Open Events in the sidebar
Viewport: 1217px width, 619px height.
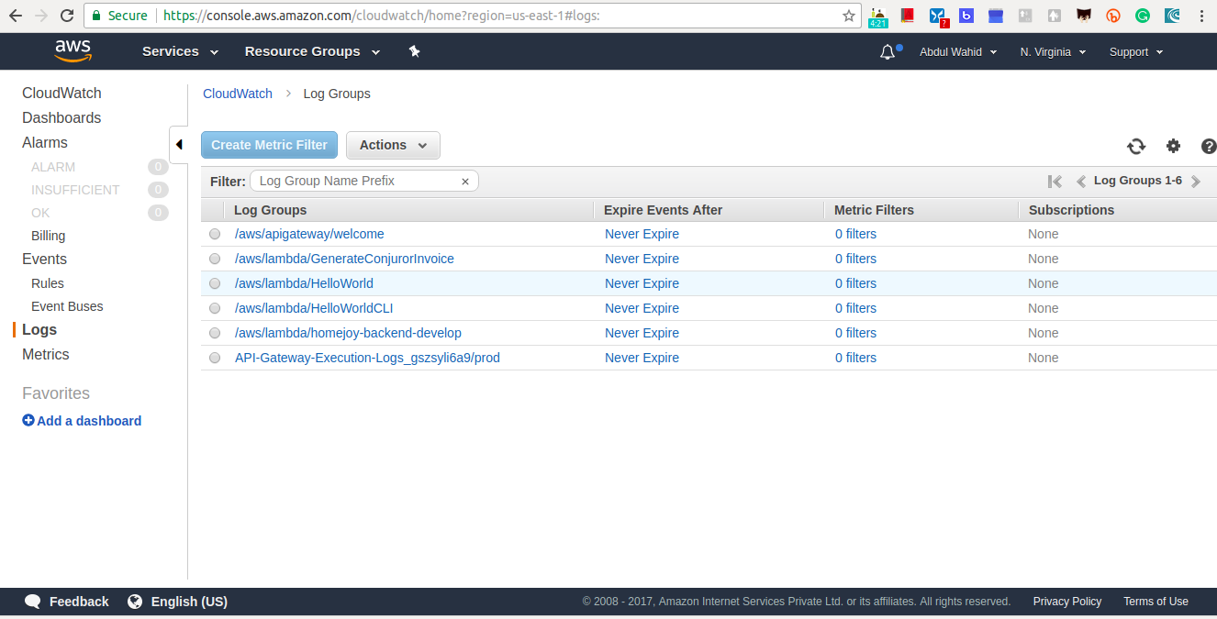(x=44, y=260)
